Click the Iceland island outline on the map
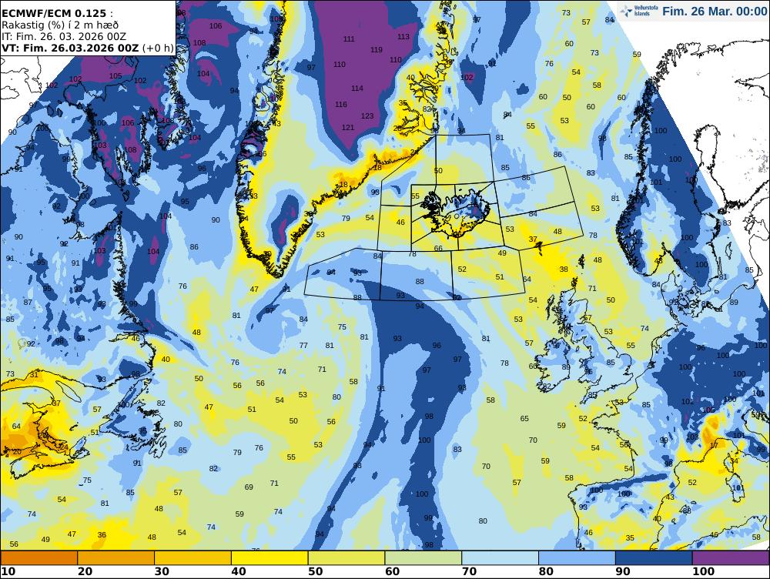 click(455, 213)
